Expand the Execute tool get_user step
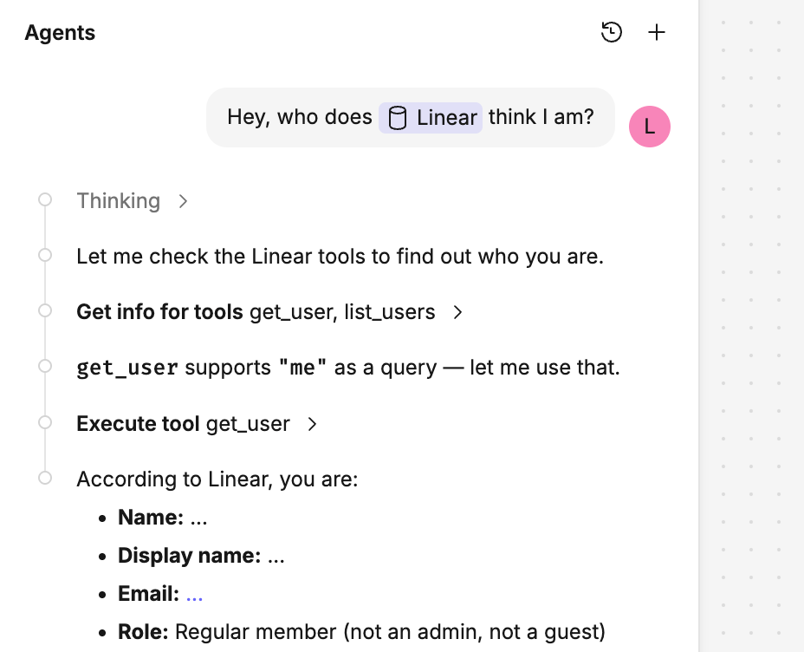Screen dimensions: 804x652 (x=197, y=424)
